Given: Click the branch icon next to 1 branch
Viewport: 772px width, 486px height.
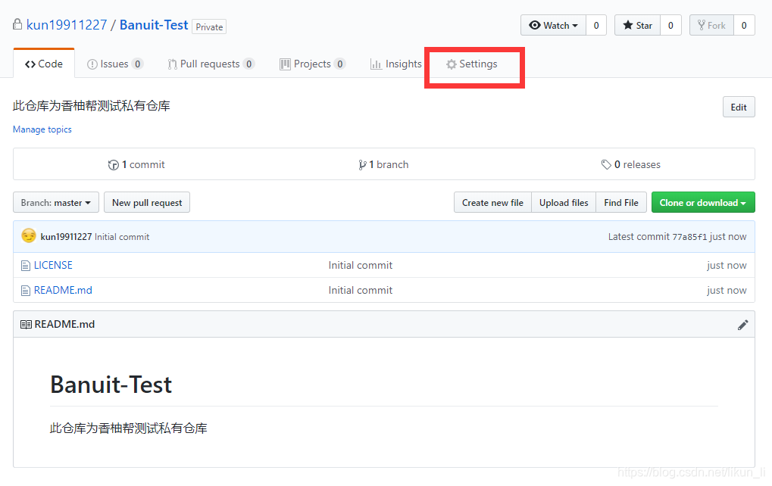Looking at the screenshot, I should coord(362,165).
